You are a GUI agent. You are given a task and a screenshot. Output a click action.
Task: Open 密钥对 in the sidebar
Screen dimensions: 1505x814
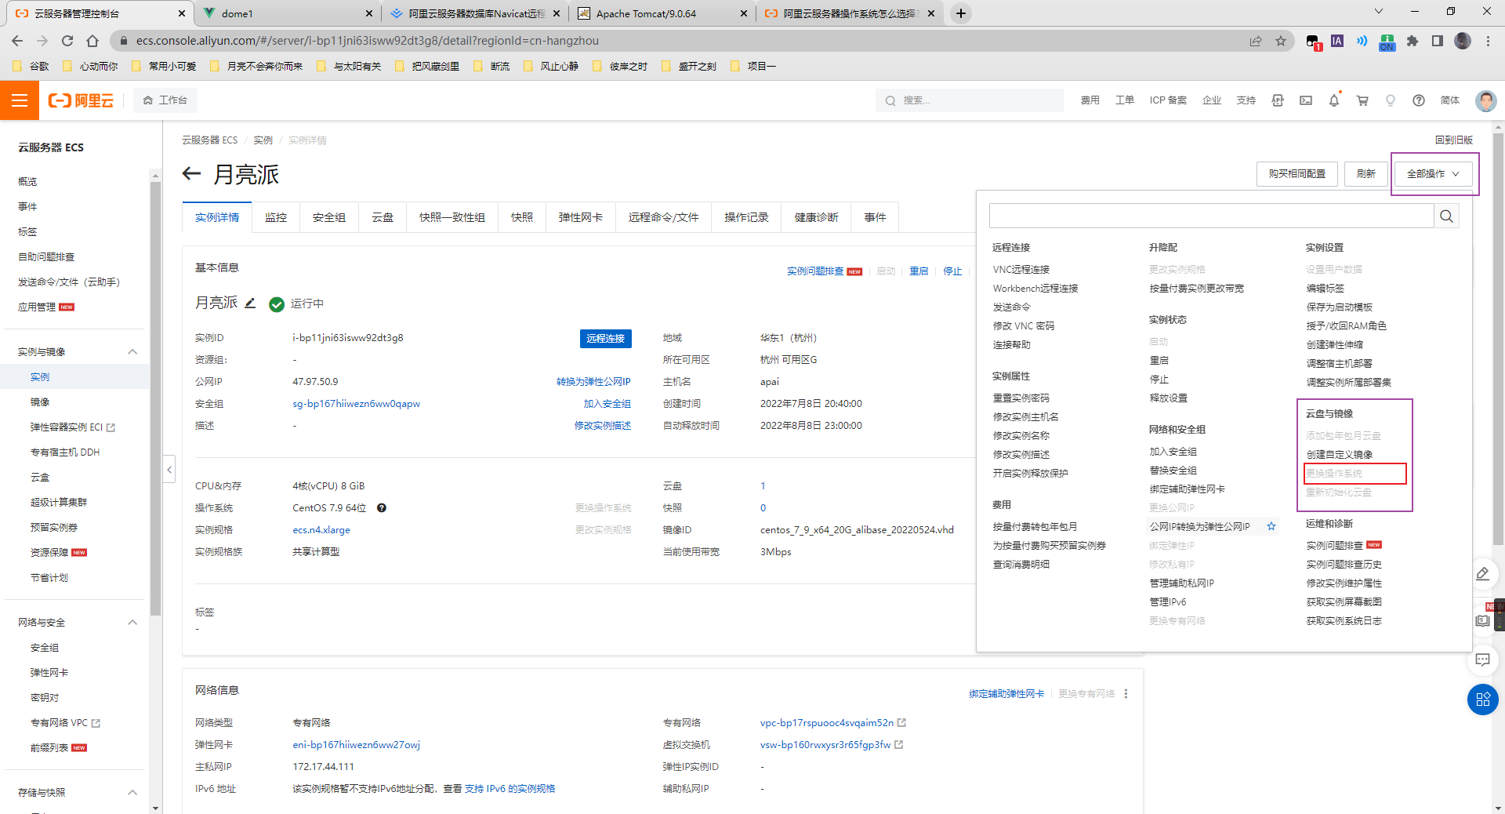click(45, 697)
